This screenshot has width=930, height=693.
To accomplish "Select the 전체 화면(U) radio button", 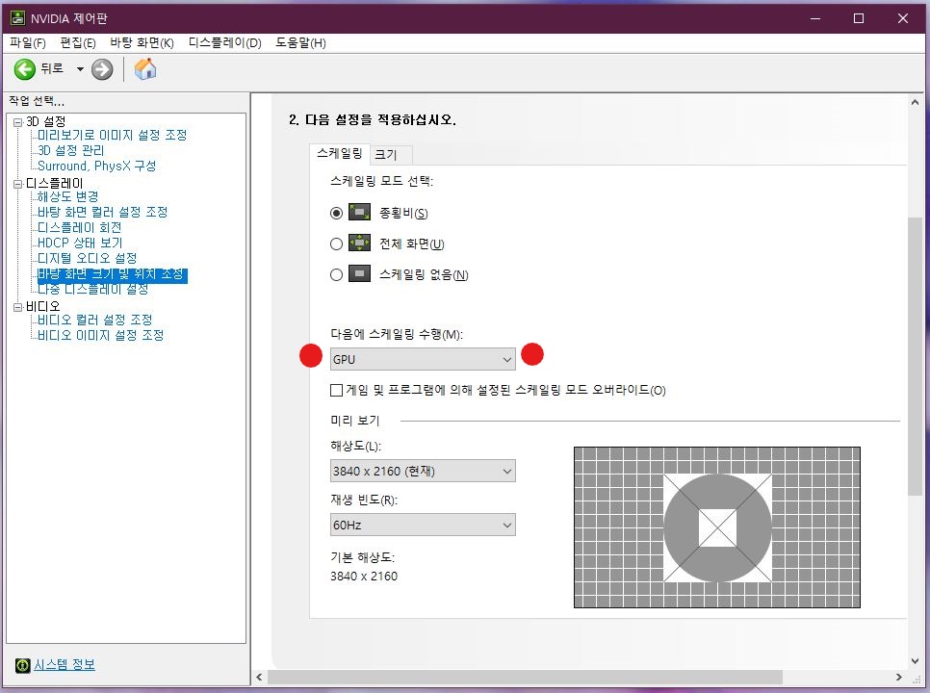I will tap(336, 244).
